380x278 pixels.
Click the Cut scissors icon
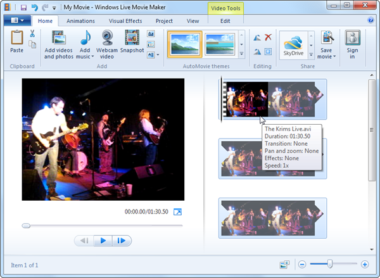[x=32, y=34]
